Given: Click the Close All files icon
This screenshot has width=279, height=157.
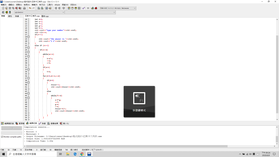Looking at the screenshot, I should tap(20, 8).
